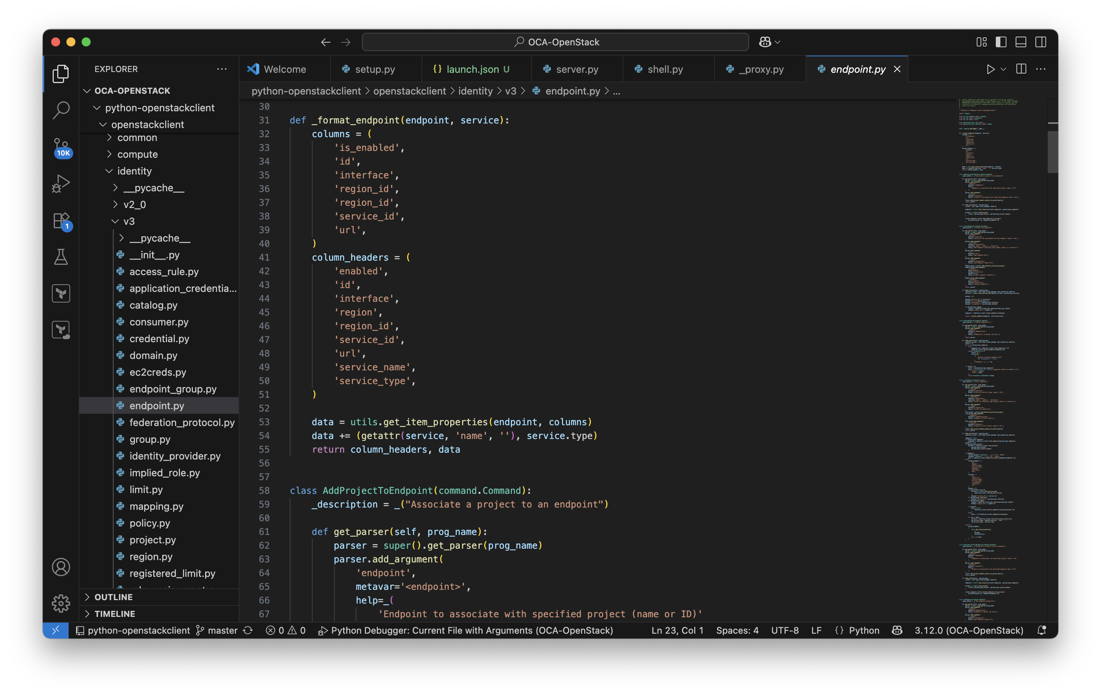Expand the compute folder in explorer
1101x695 pixels.
[137, 154]
